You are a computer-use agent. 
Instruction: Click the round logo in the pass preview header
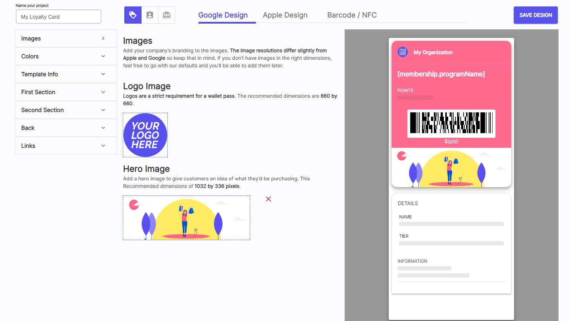coord(403,52)
